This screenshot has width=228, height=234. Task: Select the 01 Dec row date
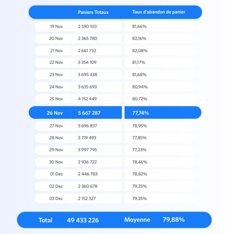(x=56, y=174)
